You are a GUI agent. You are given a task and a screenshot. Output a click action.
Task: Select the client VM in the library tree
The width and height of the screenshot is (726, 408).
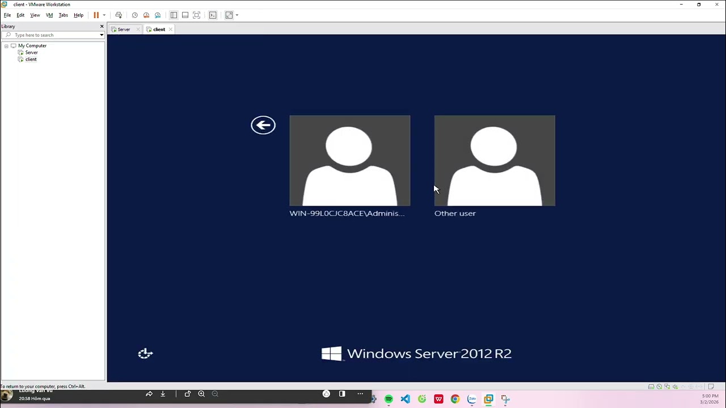(31, 59)
